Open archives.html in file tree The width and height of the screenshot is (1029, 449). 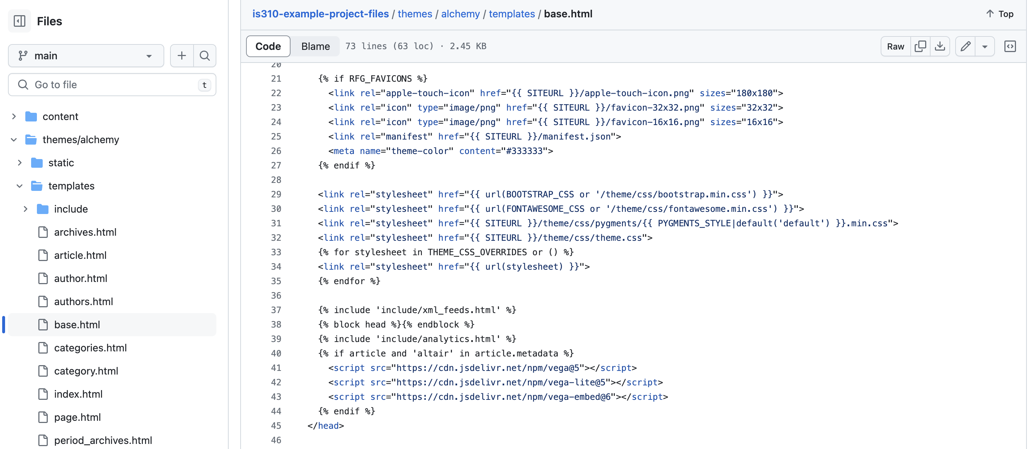click(x=85, y=232)
